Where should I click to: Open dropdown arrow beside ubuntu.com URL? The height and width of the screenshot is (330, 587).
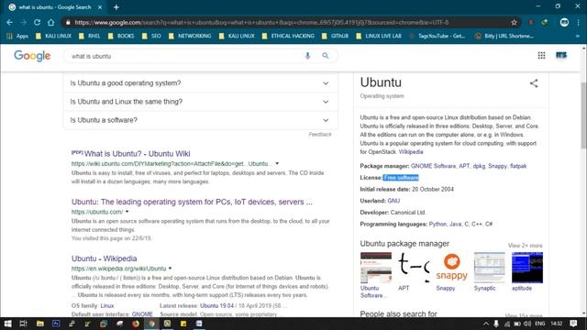[x=127, y=212]
